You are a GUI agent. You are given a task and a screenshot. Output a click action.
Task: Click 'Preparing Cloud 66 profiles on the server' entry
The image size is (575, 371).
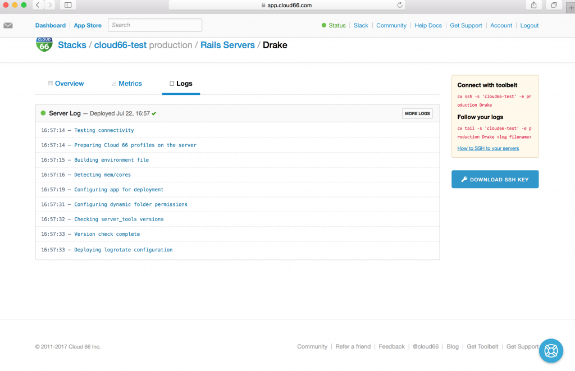(135, 145)
